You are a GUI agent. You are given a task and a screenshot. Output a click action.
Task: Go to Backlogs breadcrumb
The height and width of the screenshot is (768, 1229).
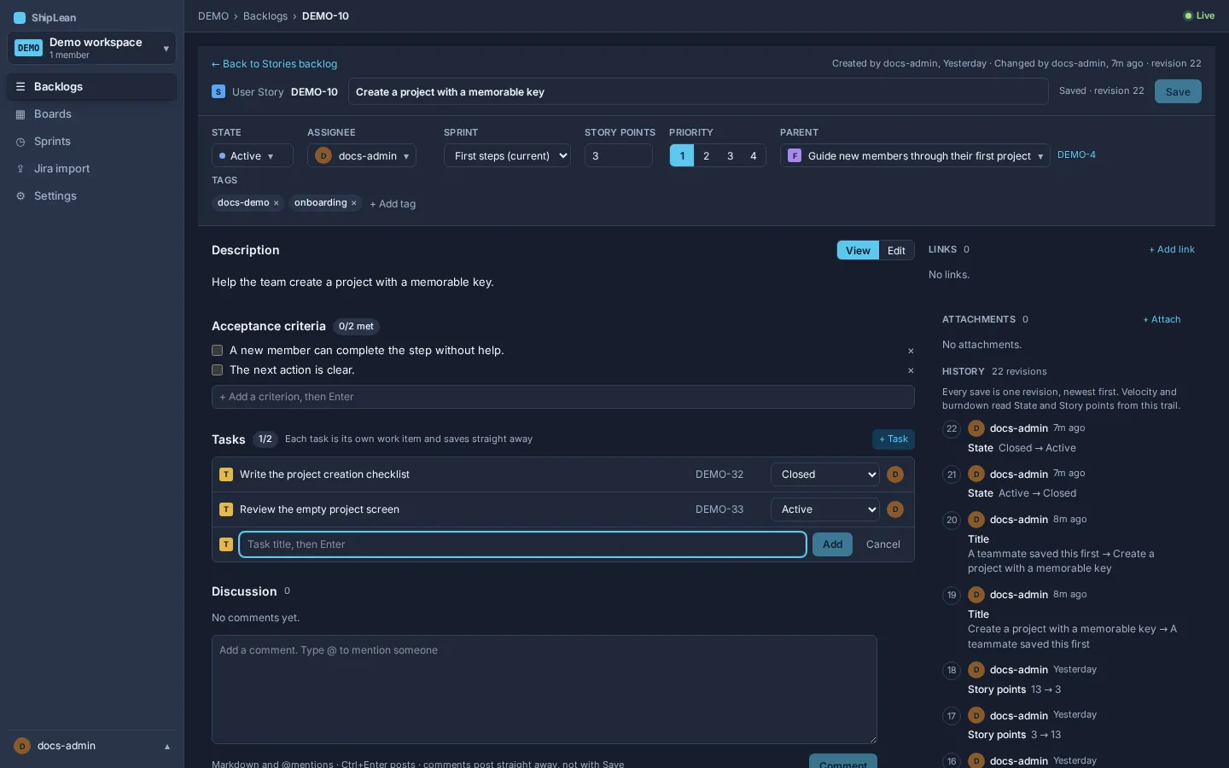[265, 16]
